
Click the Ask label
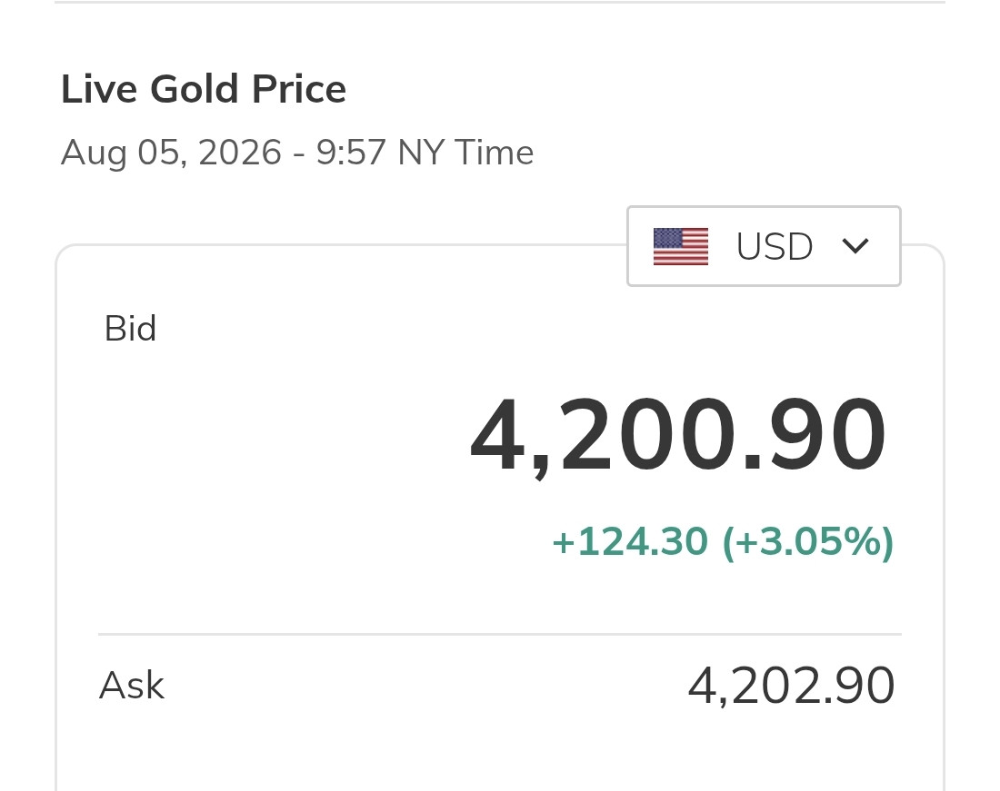[132, 686]
